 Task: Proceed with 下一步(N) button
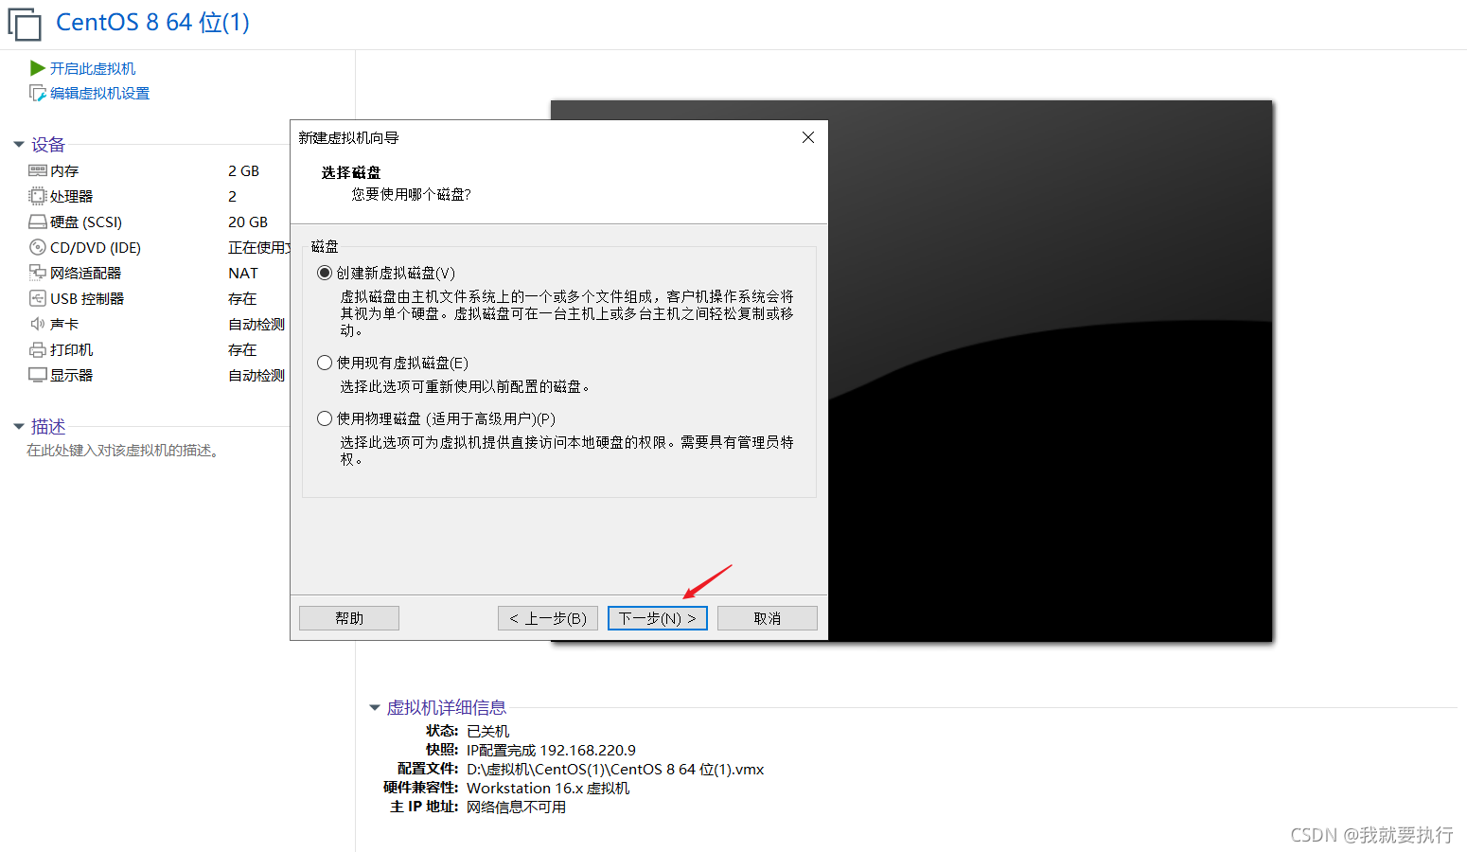pos(658,618)
